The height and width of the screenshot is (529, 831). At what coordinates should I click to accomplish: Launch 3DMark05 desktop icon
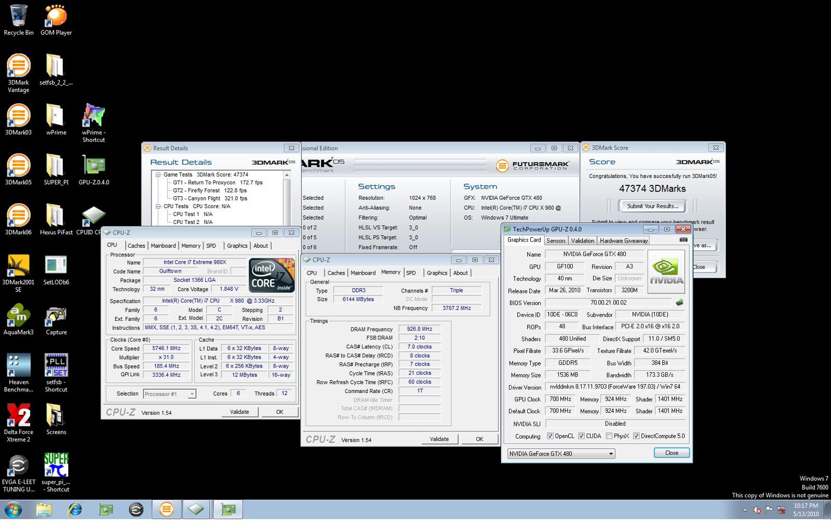[x=19, y=169]
